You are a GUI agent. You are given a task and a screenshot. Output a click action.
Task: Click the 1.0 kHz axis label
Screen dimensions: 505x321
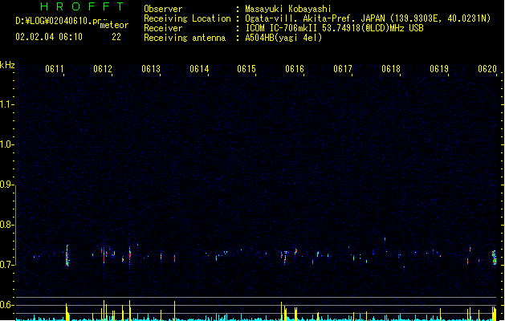tap(6, 144)
